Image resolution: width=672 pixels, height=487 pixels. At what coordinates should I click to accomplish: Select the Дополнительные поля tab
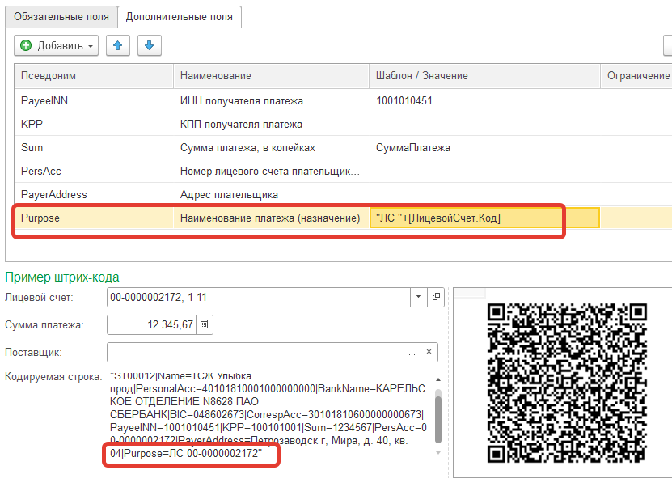[x=179, y=16]
